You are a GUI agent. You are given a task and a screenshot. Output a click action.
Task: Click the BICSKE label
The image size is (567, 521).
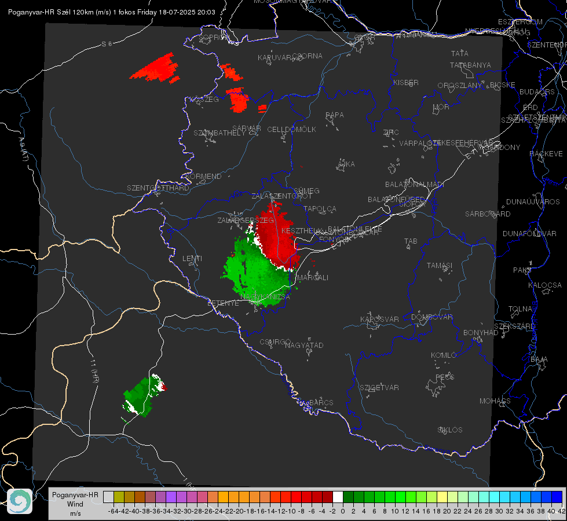503,85
